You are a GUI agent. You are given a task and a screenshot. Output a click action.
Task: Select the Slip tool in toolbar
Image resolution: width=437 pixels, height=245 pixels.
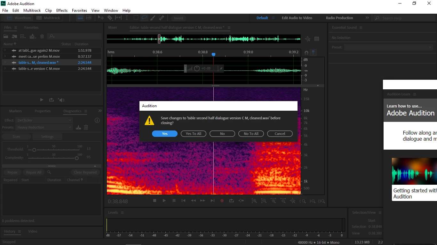[x=118, y=18]
